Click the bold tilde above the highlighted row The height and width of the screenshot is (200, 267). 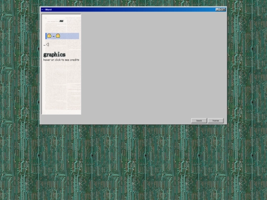[61, 21]
